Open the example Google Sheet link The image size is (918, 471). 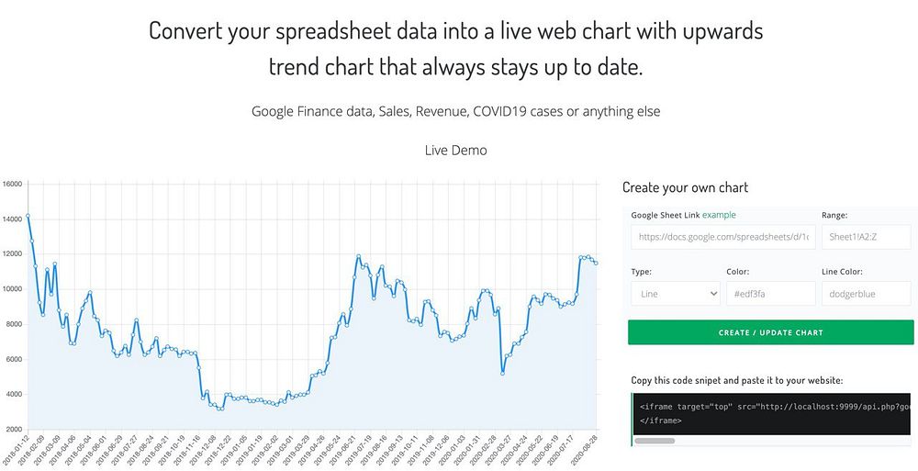(x=719, y=215)
